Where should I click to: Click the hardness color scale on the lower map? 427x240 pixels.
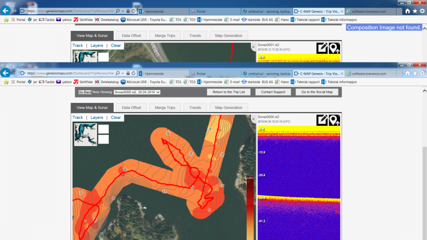click(250, 208)
